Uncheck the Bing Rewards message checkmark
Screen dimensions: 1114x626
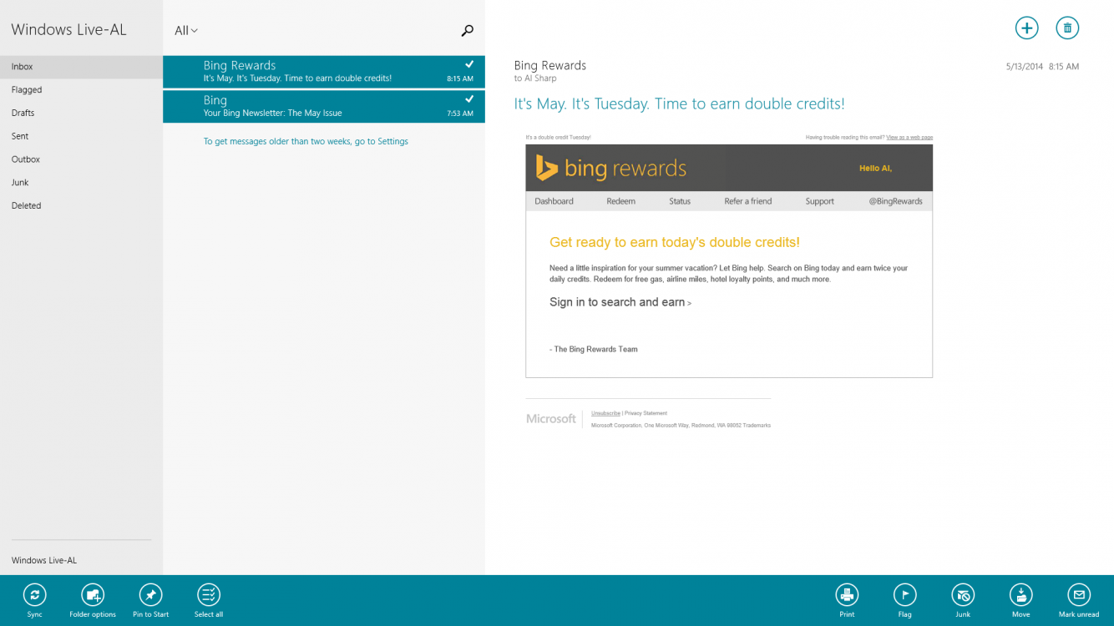click(x=469, y=64)
